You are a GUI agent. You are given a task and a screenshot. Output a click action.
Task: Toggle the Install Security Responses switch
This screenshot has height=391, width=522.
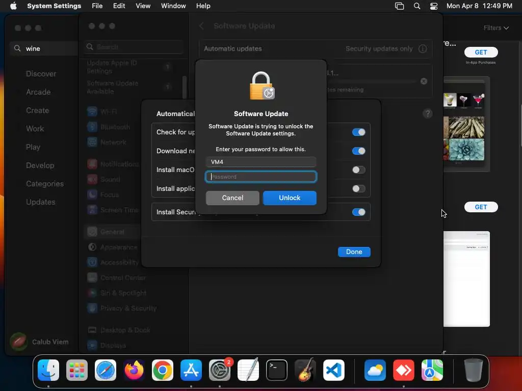[358, 212]
